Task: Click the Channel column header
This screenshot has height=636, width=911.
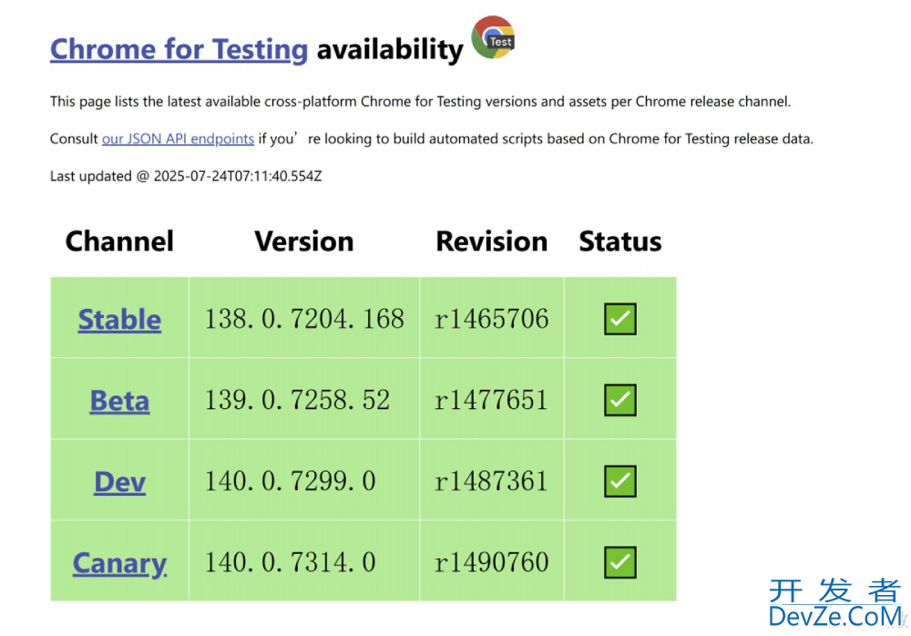Action: point(119,241)
